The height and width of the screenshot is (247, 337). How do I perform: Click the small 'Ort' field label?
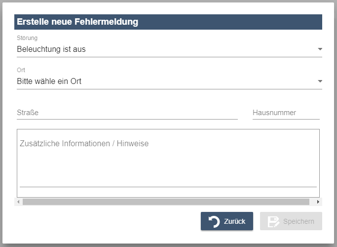tap(21, 70)
